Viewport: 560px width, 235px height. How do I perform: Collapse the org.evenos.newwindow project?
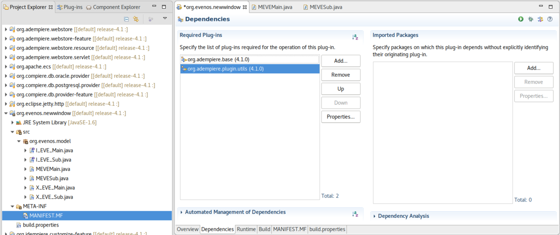click(6, 113)
